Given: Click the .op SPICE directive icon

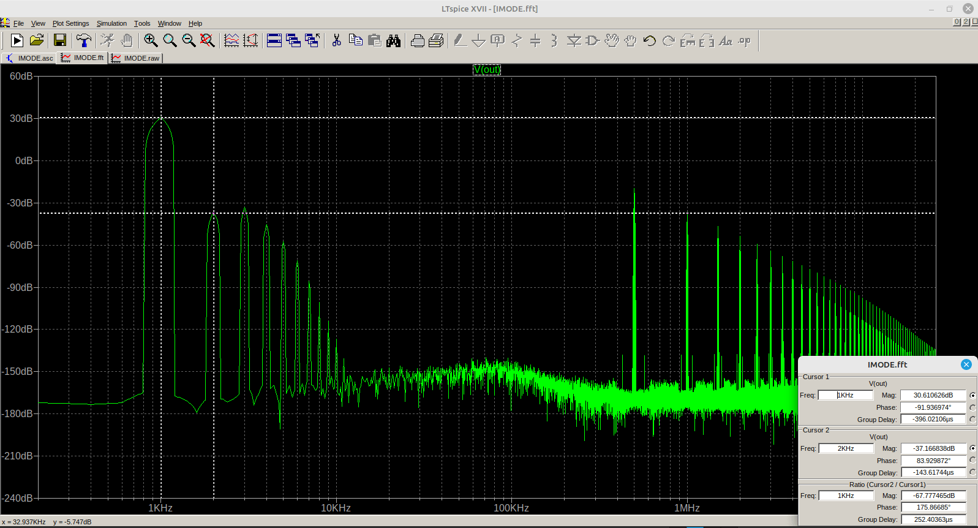Looking at the screenshot, I should coord(745,40).
